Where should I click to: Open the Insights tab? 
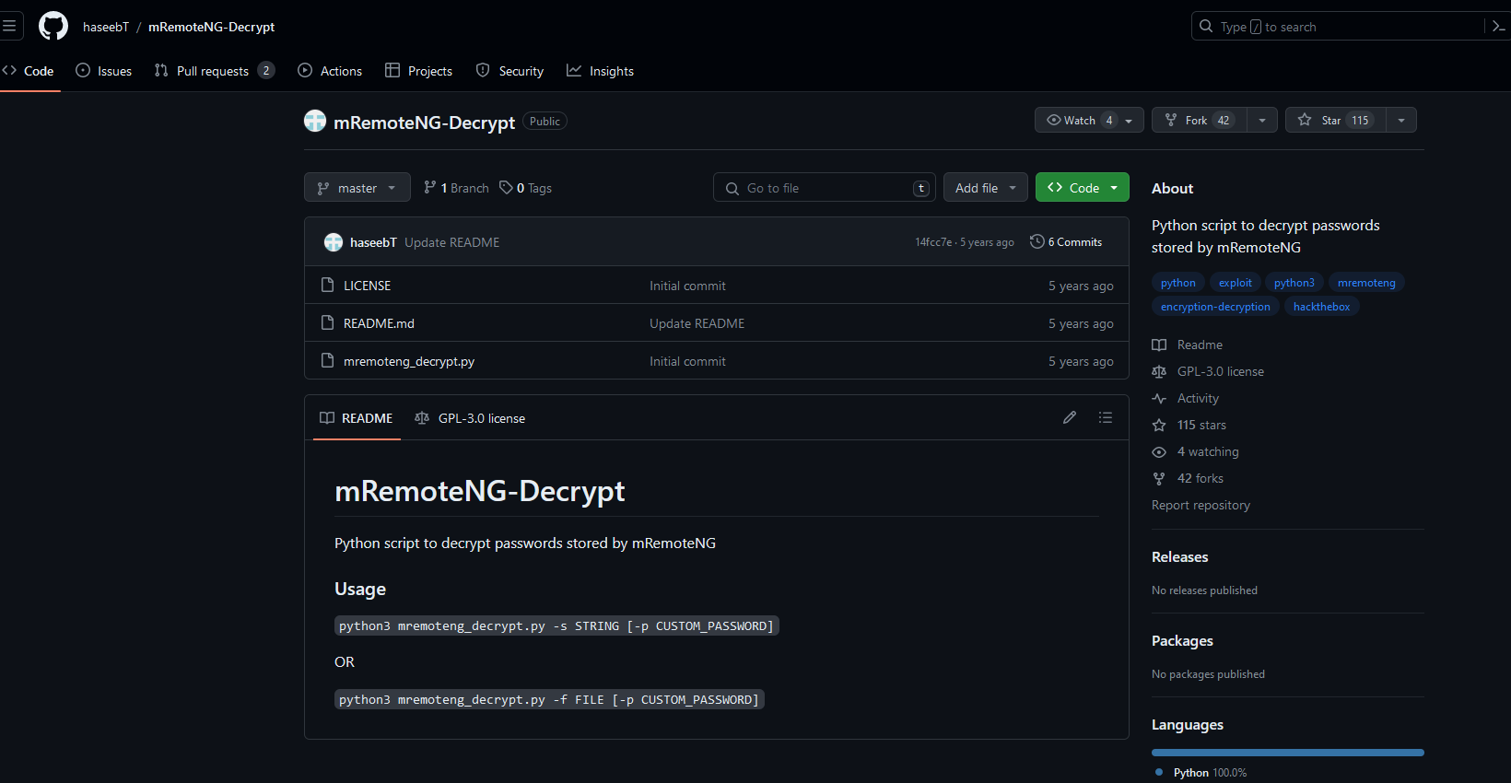(601, 71)
